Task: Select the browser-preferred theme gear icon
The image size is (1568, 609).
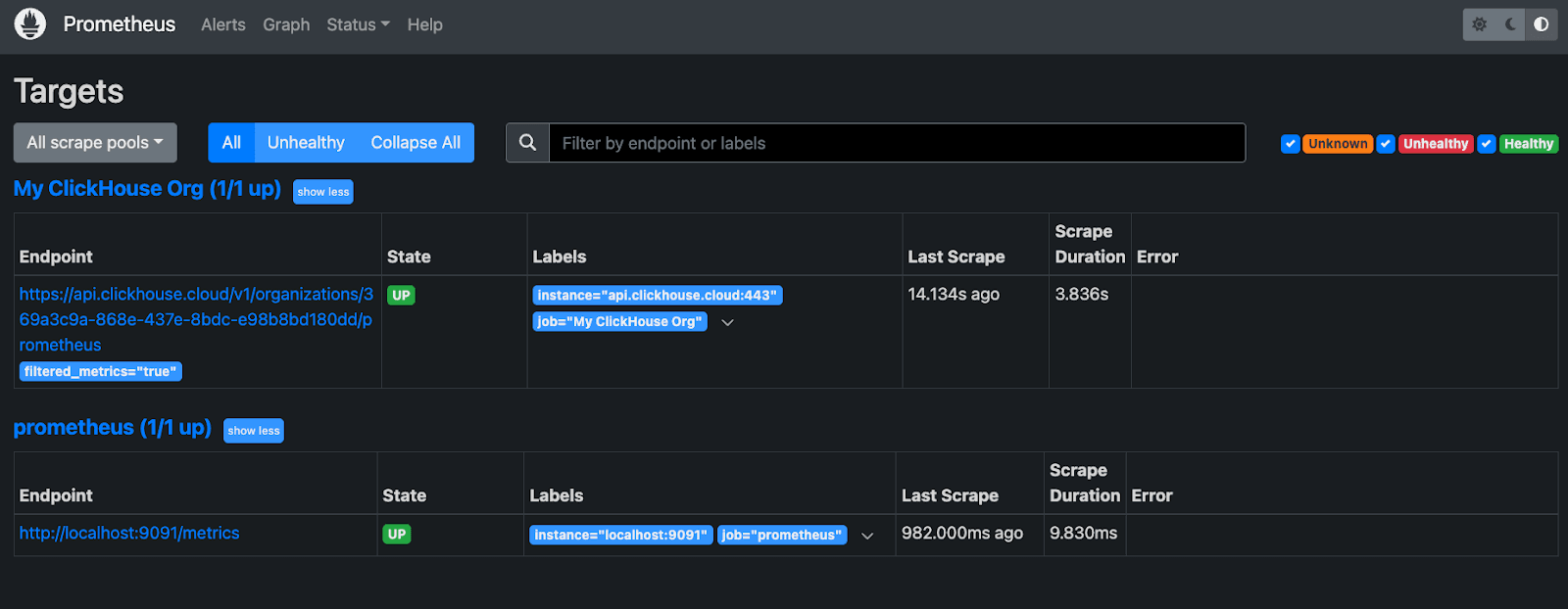Action: [1480, 24]
